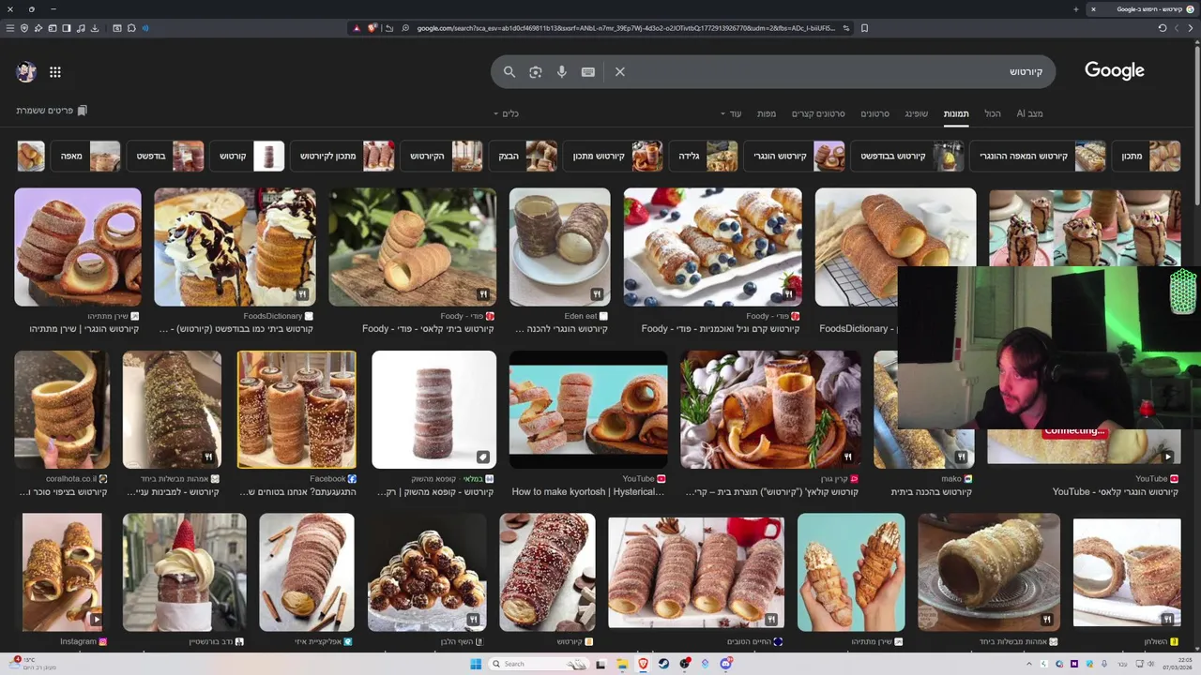The width and height of the screenshot is (1201, 675).
Task: Select the בודפשט filter chip
Action: (165, 156)
